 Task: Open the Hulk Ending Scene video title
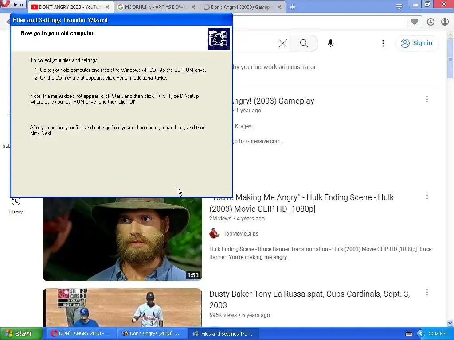(x=301, y=203)
